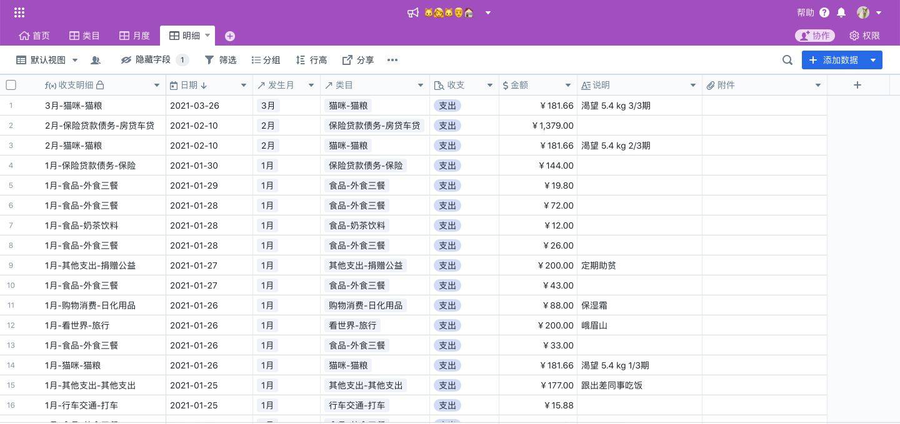900x424 pixels.
Task: Open the 行高 (row height) settings icon
Action: (311, 60)
